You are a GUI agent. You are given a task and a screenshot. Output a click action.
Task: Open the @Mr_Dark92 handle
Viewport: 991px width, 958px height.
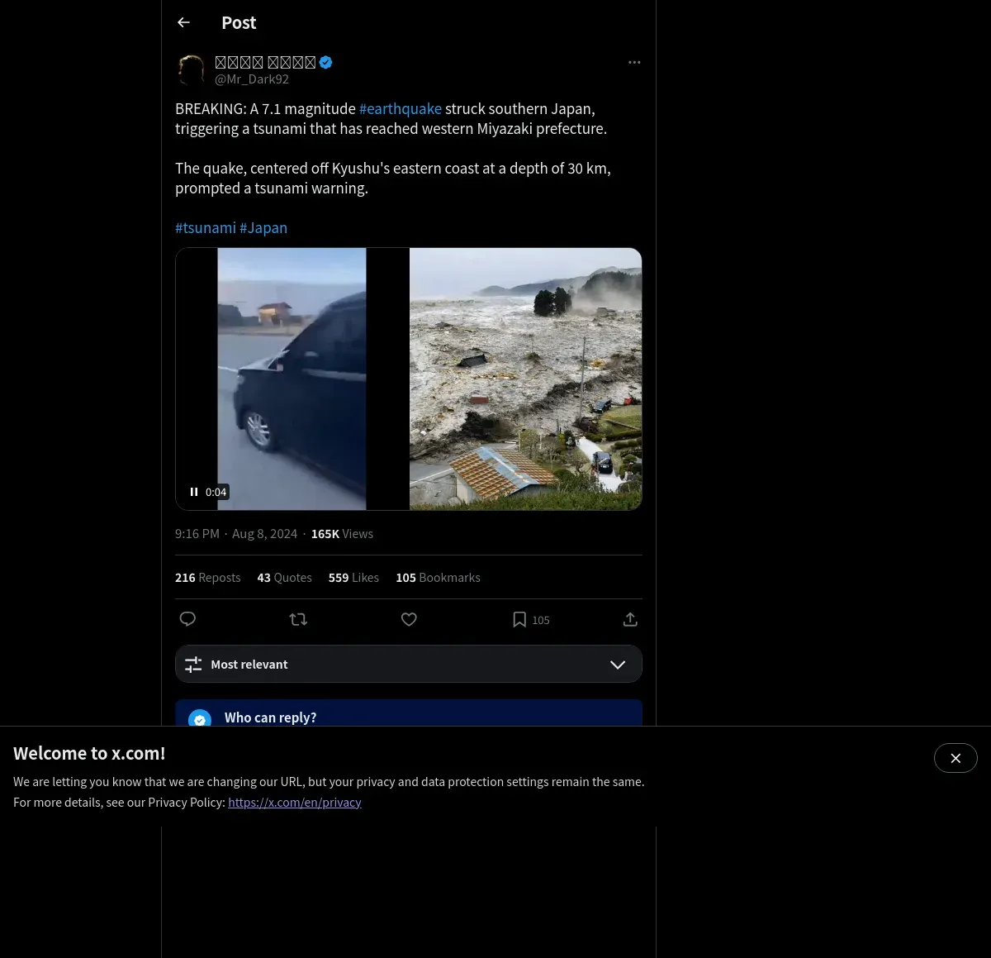(252, 79)
